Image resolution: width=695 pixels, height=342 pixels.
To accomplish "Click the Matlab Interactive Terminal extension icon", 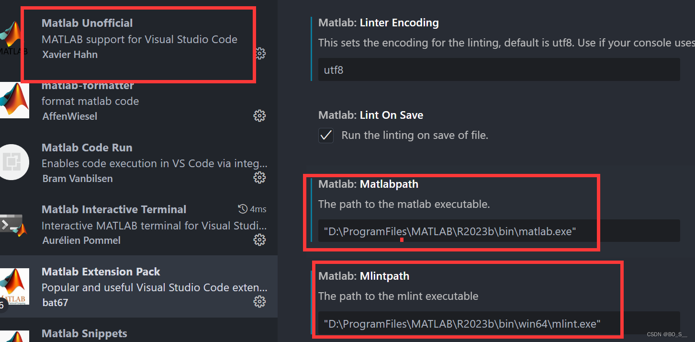I will (13, 224).
